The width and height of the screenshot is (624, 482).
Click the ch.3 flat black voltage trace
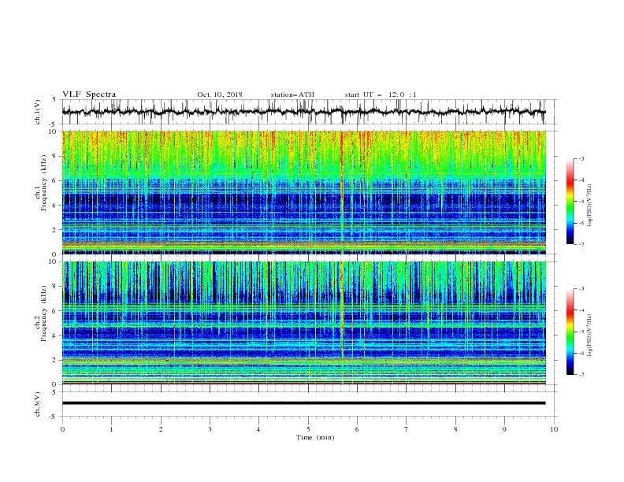pyautogui.click(x=303, y=403)
